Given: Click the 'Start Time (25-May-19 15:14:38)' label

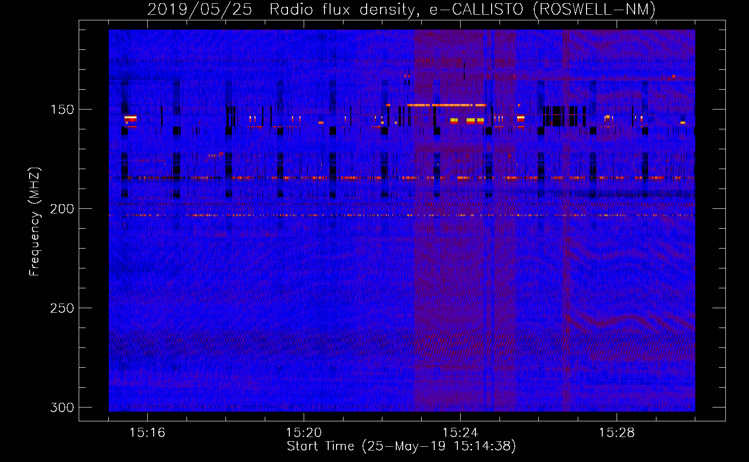Looking at the screenshot, I should (x=401, y=446).
